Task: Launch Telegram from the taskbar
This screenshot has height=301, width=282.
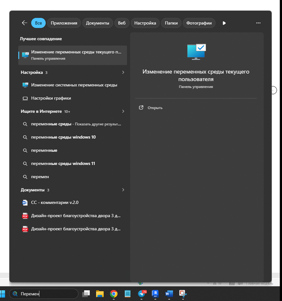Action: tap(142, 294)
